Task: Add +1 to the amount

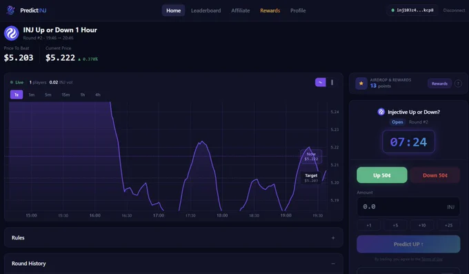Action: (x=369, y=225)
